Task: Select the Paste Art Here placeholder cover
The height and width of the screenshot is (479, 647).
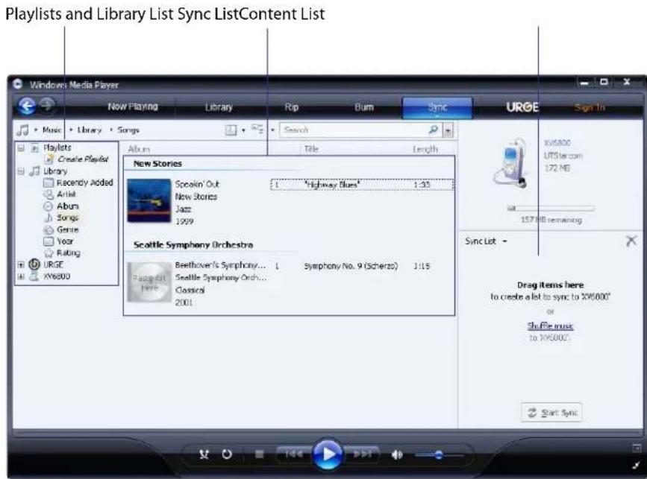Action: (x=149, y=282)
